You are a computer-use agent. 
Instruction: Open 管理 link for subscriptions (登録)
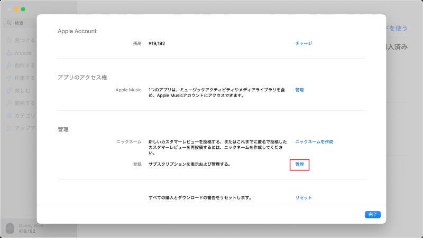click(299, 164)
